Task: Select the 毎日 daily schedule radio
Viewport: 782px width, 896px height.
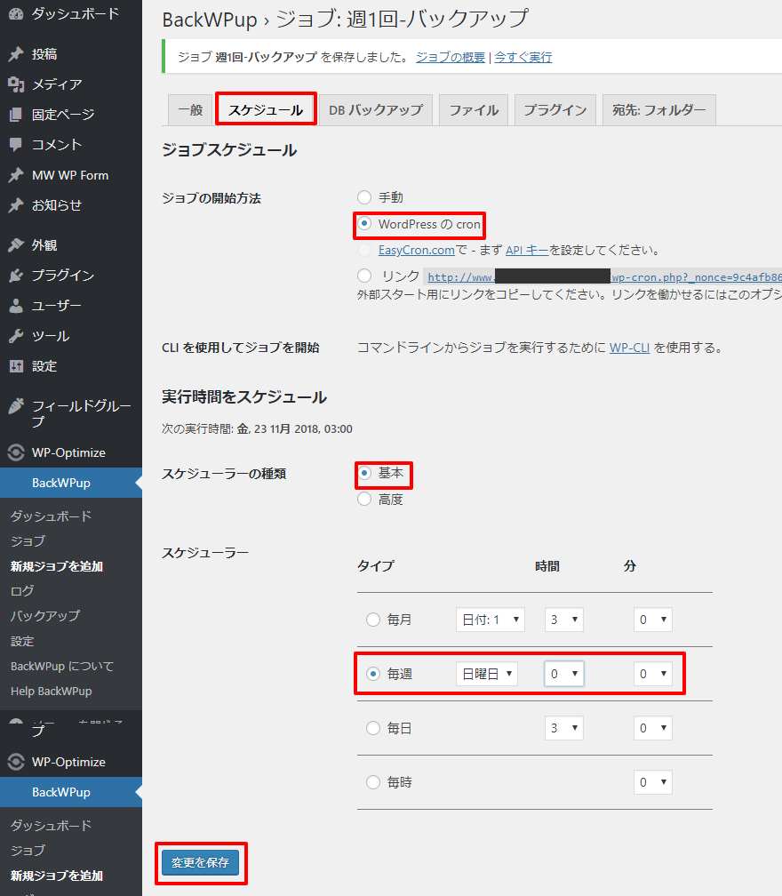Action: pos(373,728)
